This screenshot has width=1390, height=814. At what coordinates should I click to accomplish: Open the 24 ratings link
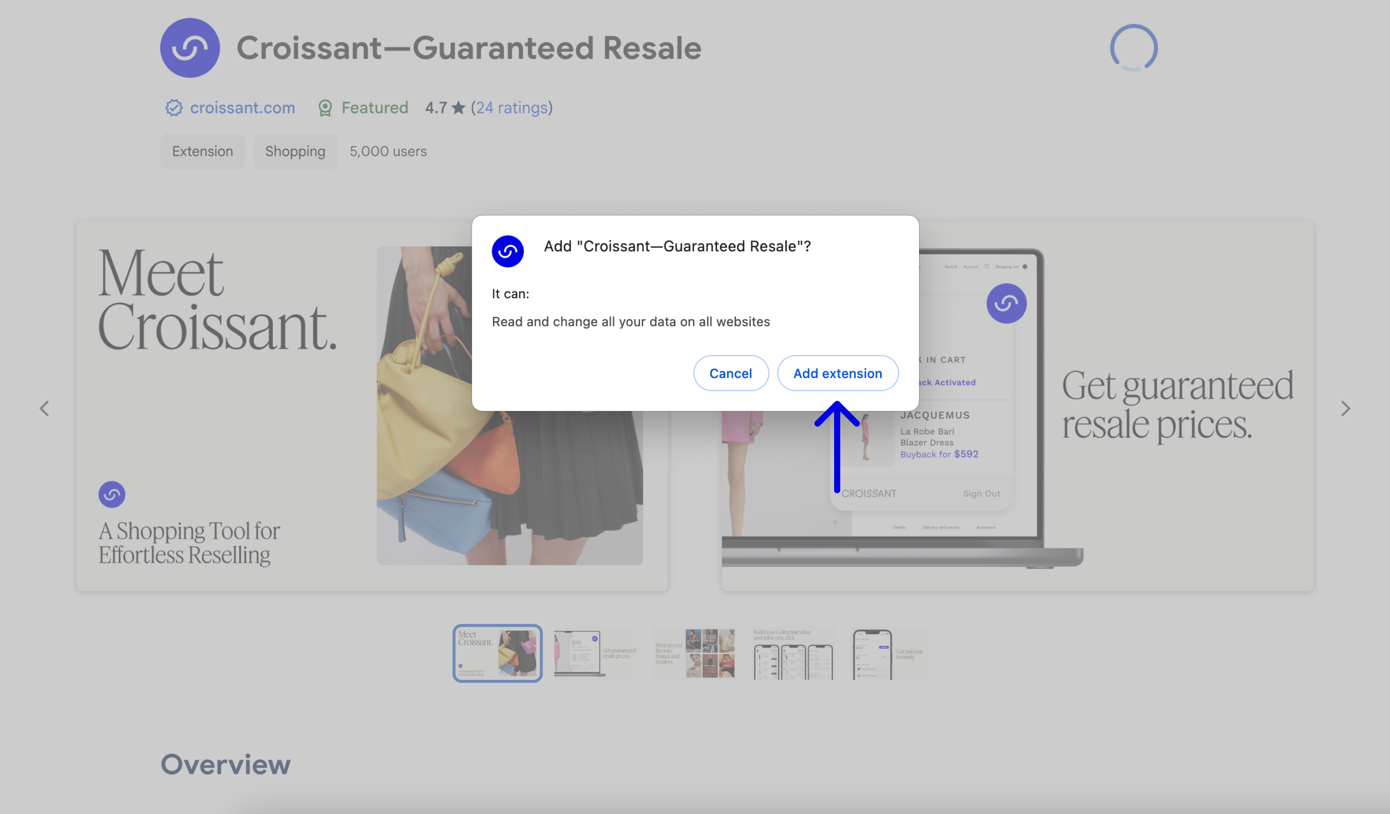tap(511, 107)
